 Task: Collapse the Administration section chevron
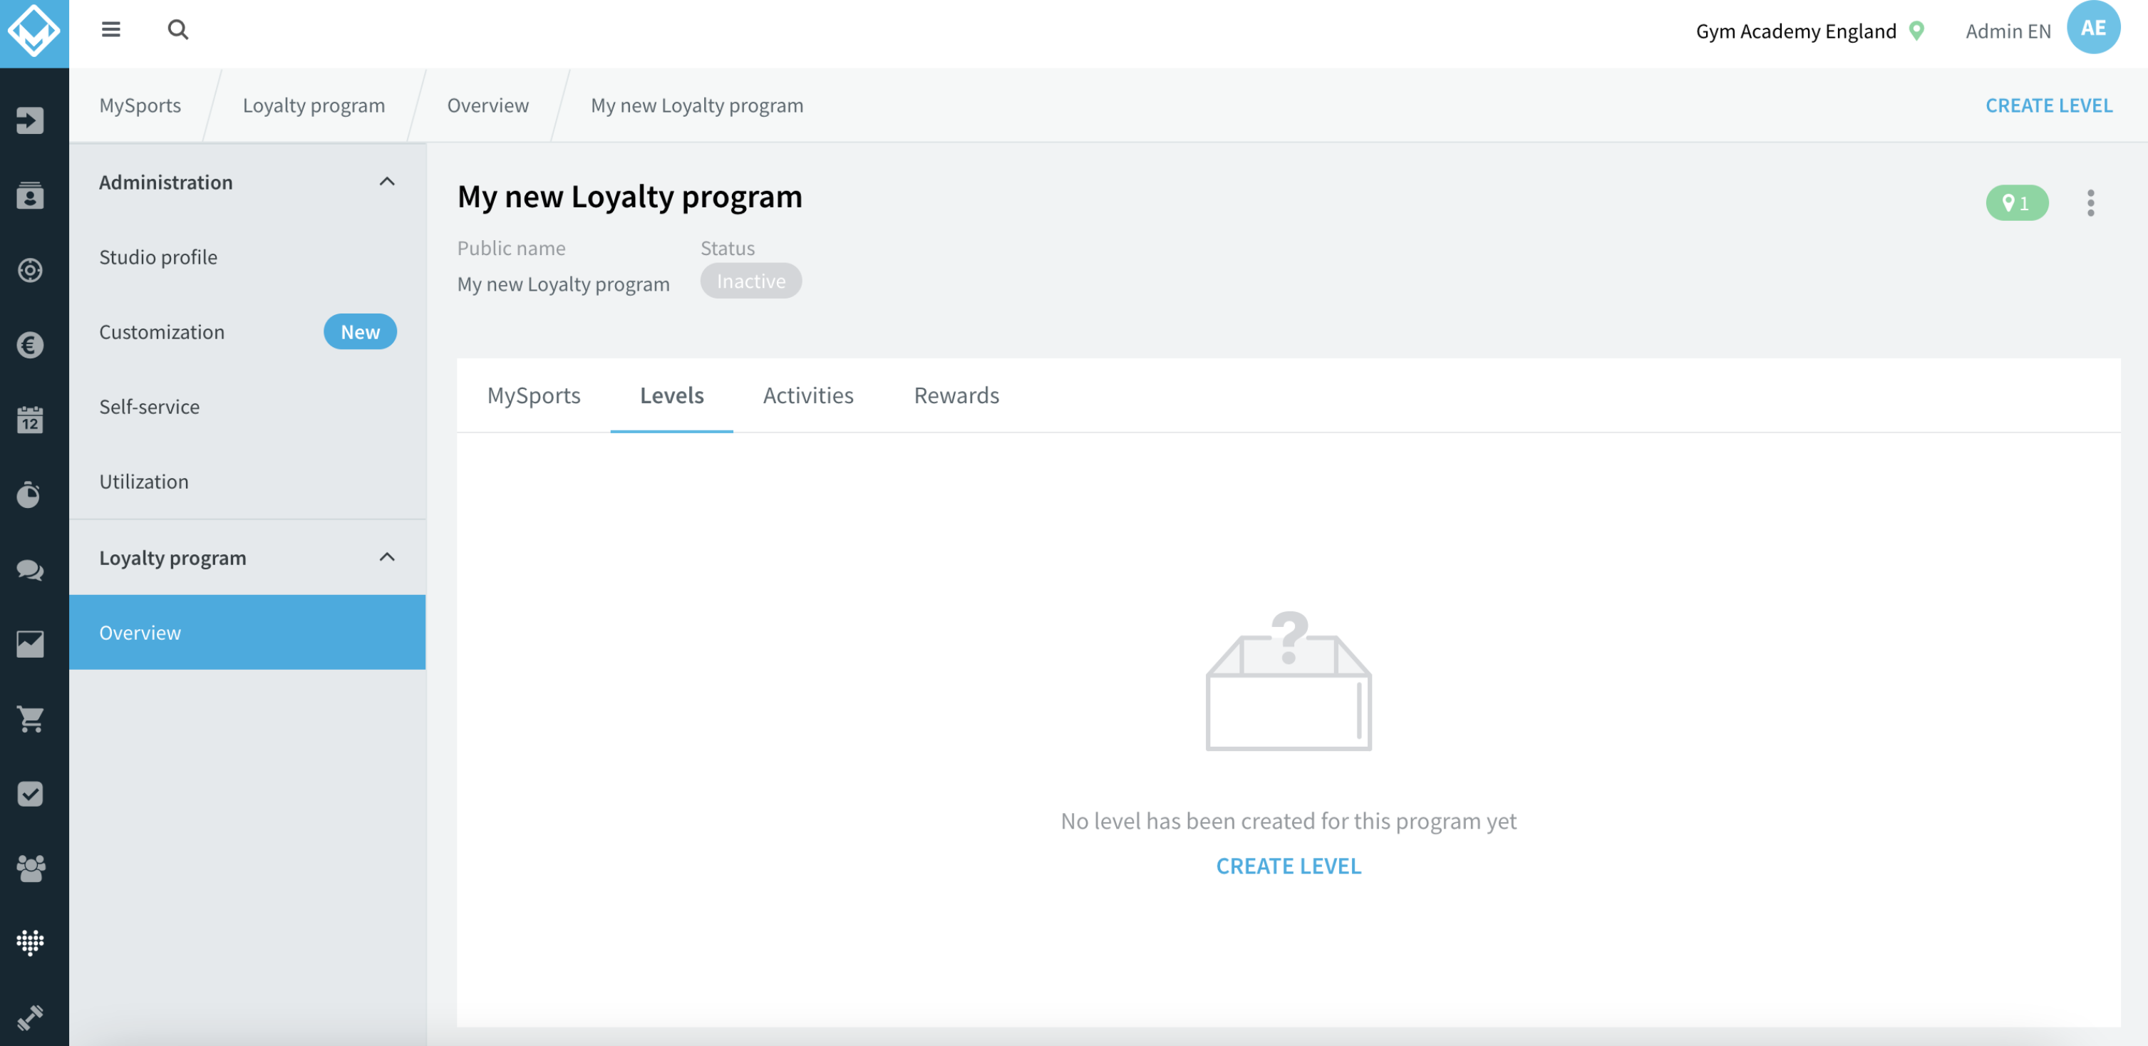coord(387,182)
